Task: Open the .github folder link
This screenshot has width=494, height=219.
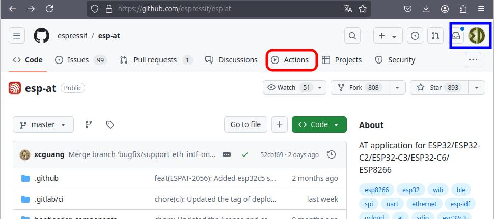Action: [46, 178]
